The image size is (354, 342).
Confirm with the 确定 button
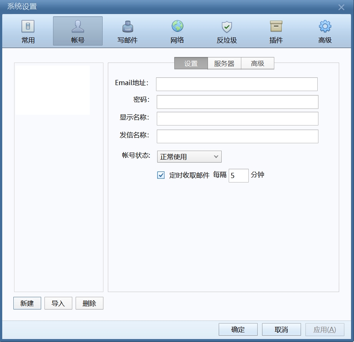pyautogui.click(x=238, y=329)
